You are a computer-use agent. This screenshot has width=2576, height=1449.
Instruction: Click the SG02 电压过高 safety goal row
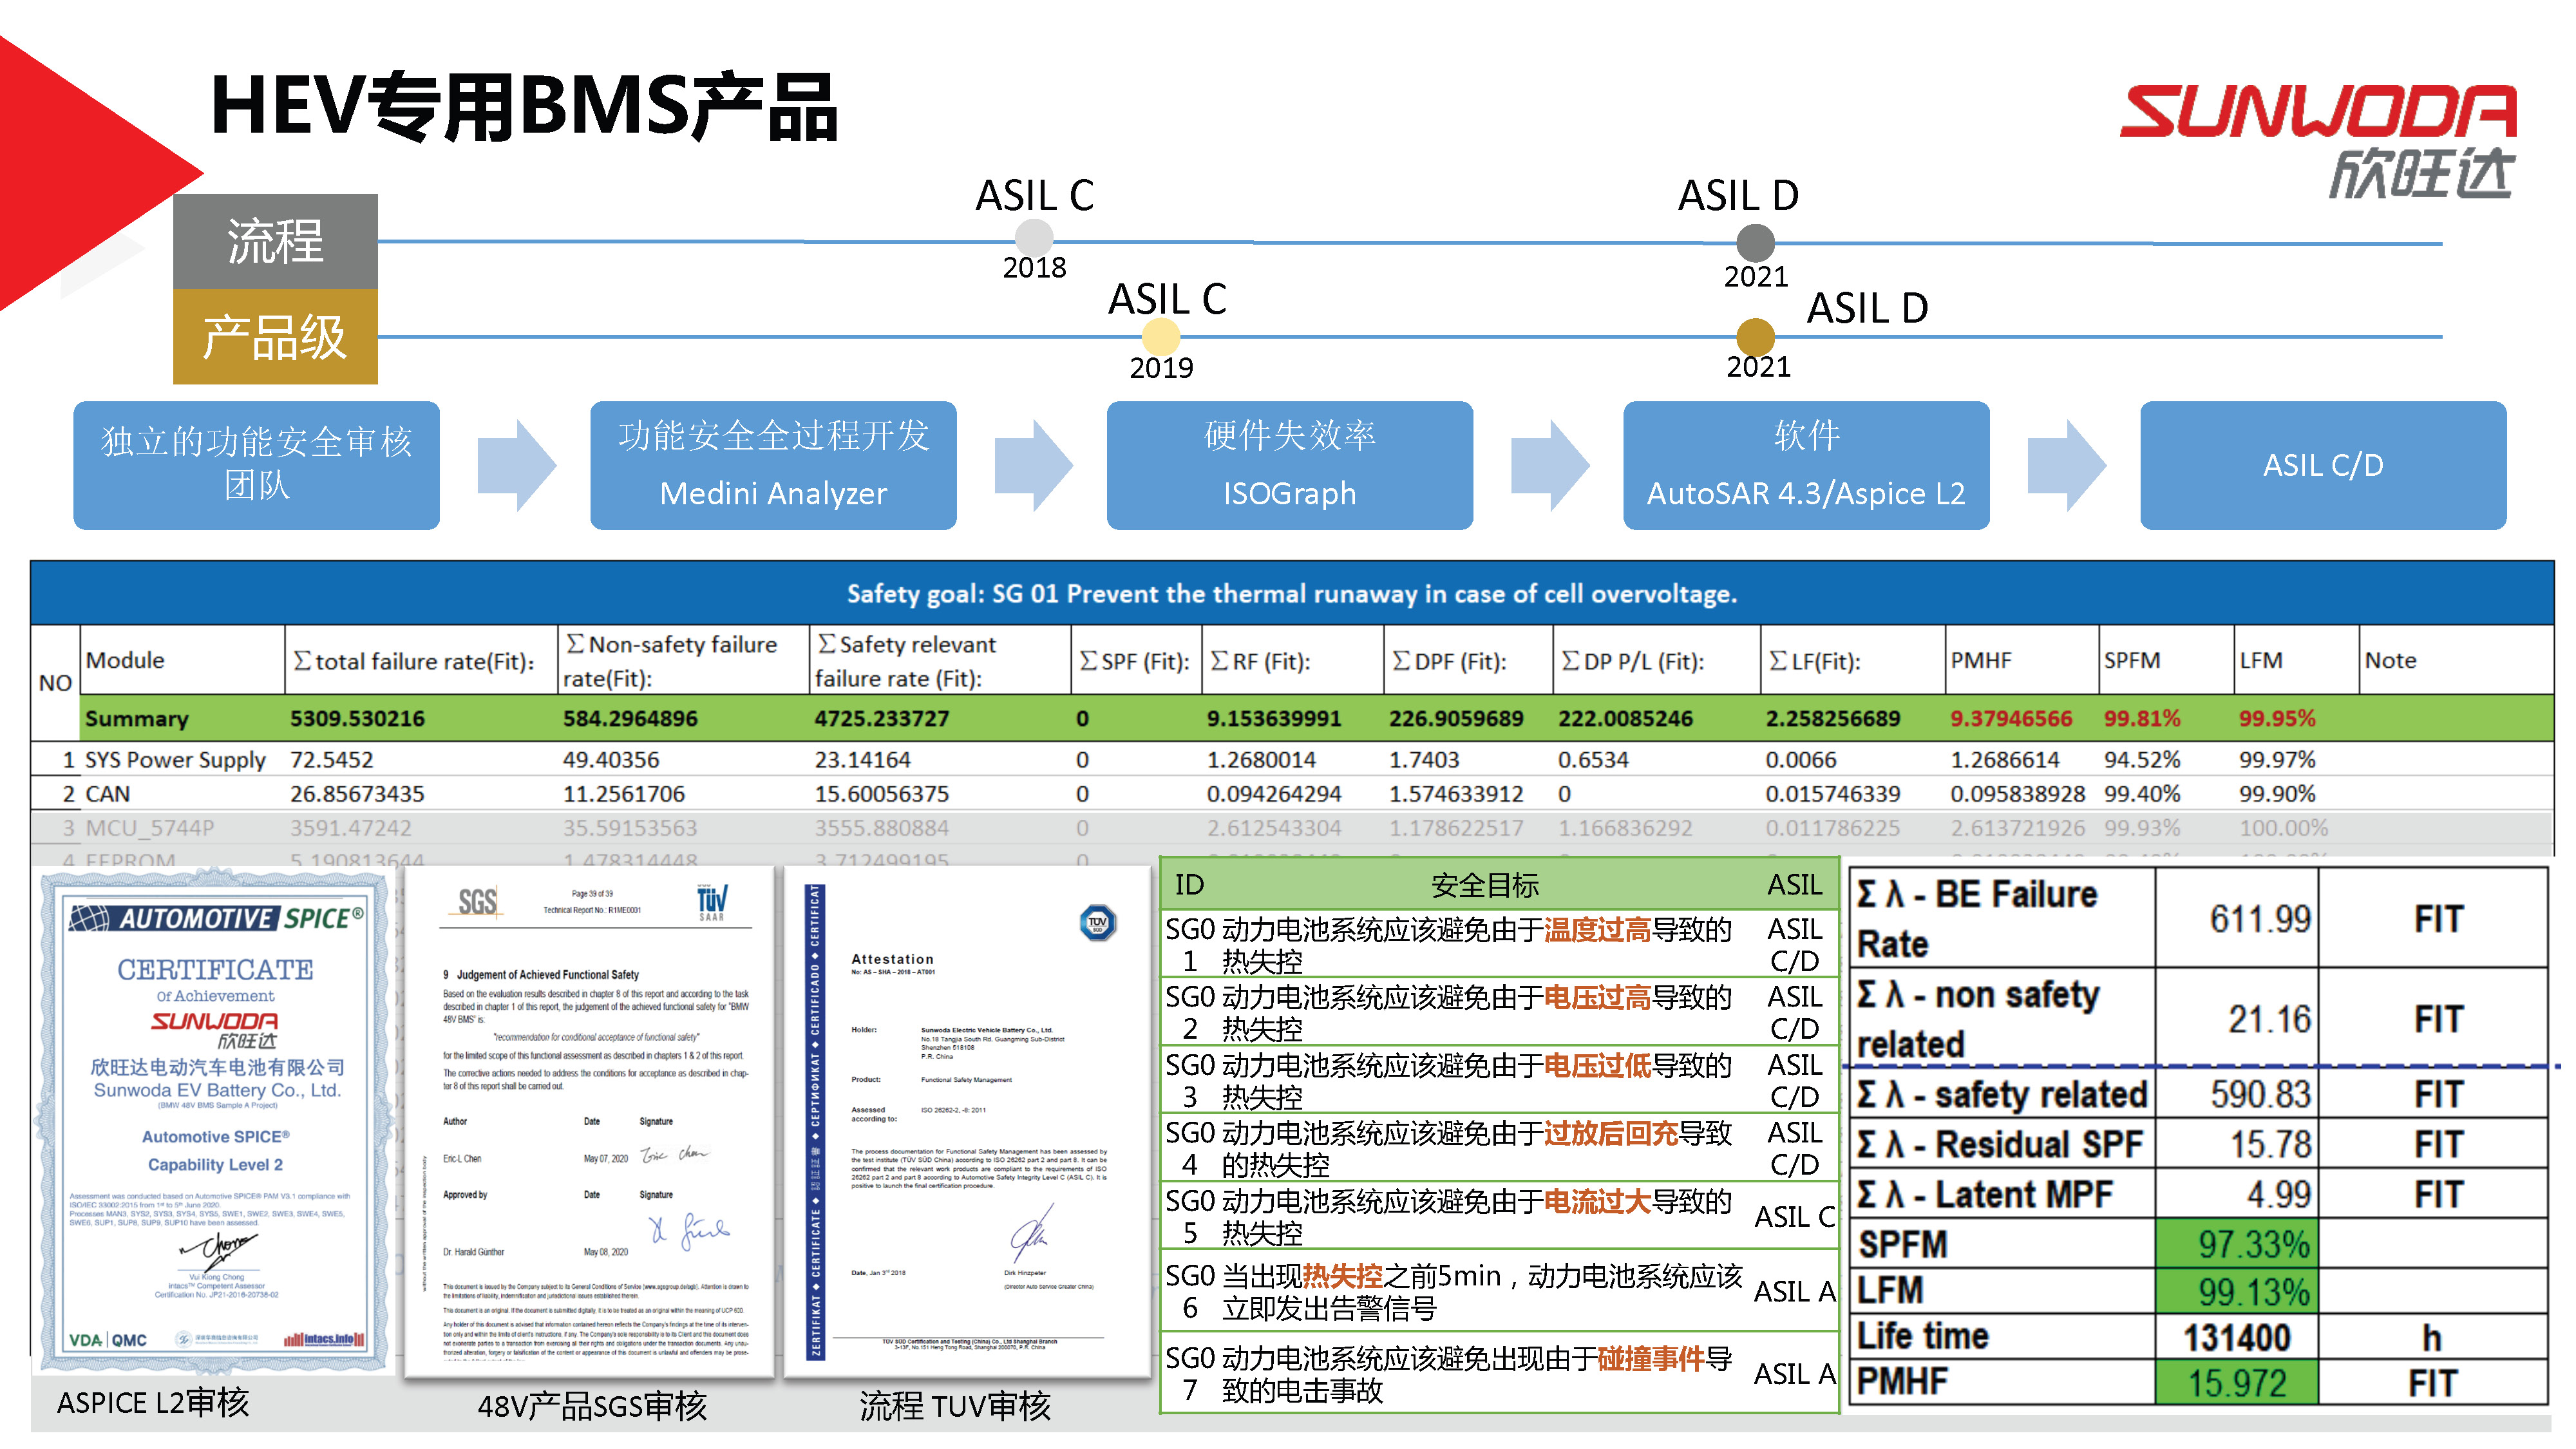point(1499,1012)
